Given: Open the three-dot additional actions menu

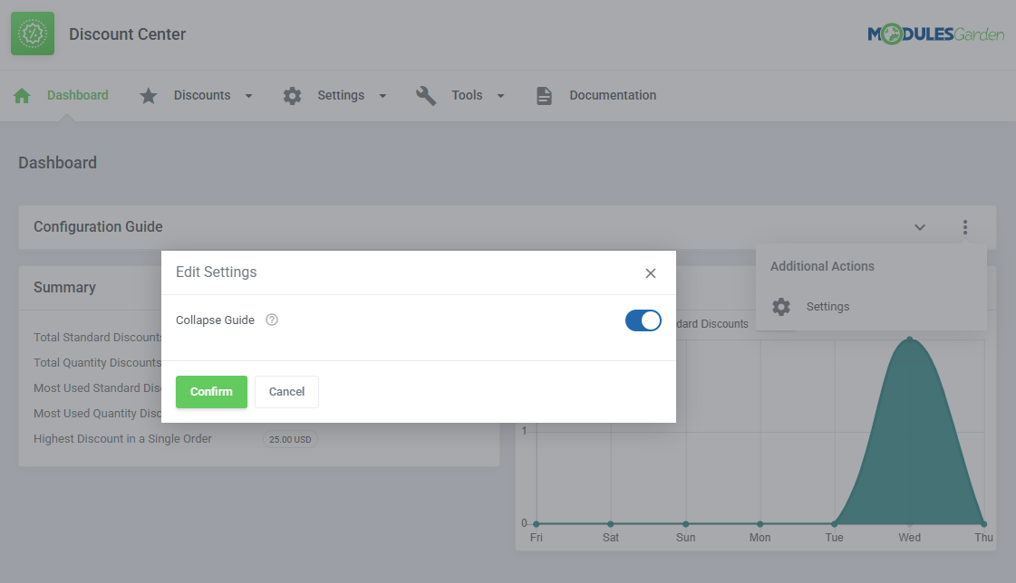Looking at the screenshot, I should pos(965,227).
